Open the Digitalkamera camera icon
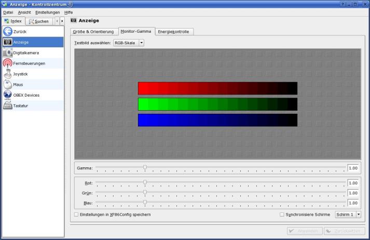 (8, 53)
